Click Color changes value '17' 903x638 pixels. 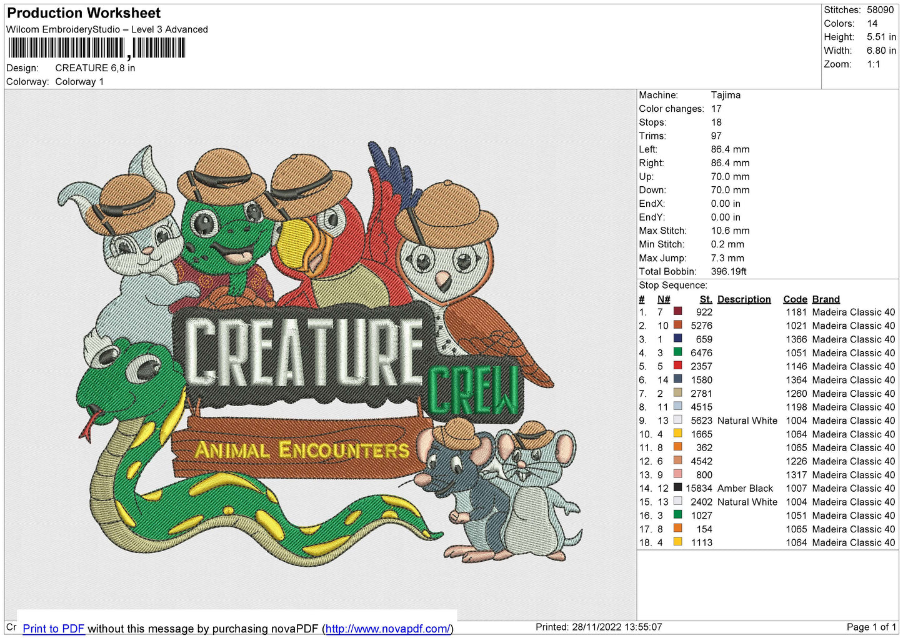point(716,109)
